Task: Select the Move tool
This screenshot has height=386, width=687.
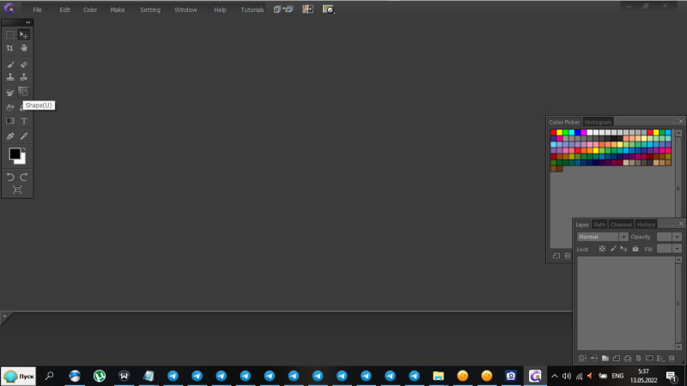Action: click(24, 34)
